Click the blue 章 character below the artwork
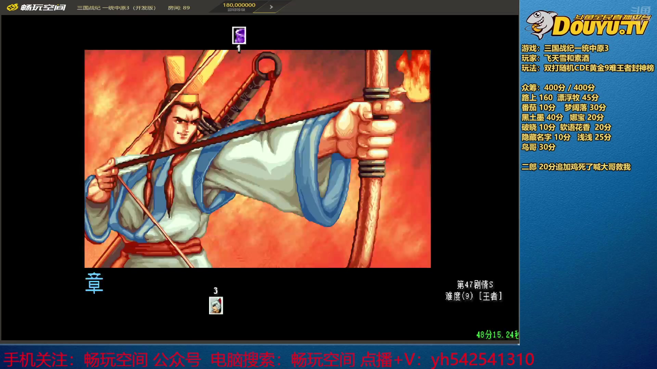The height and width of the screenshot is (369, 657). tap(94, 283)
